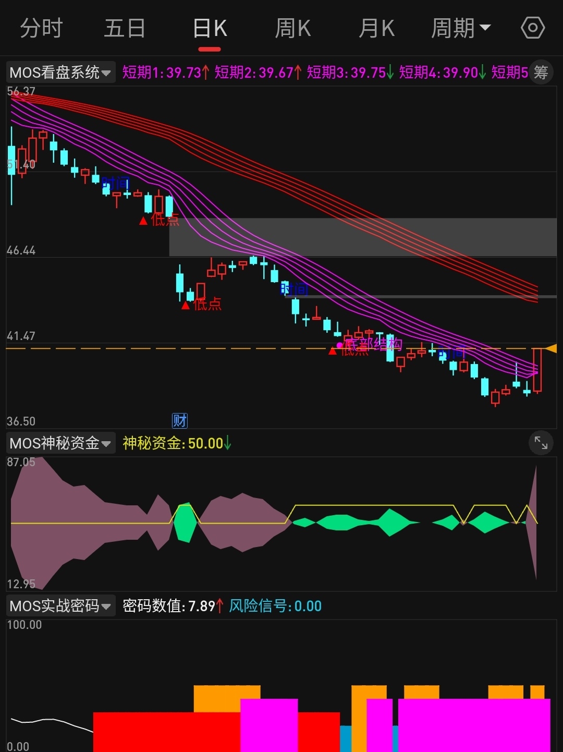
Task: Tap the 短期4: 39.90 value
Action: pyautogui.click(x=443, y=72)
